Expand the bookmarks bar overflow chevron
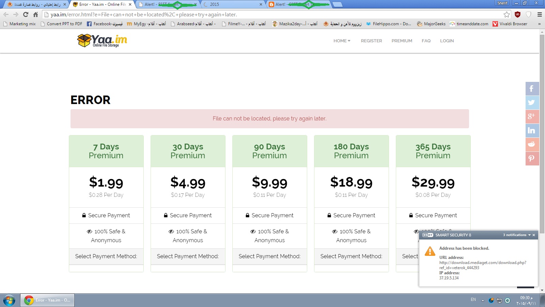545x307 pixels. [x=539, y=24]
